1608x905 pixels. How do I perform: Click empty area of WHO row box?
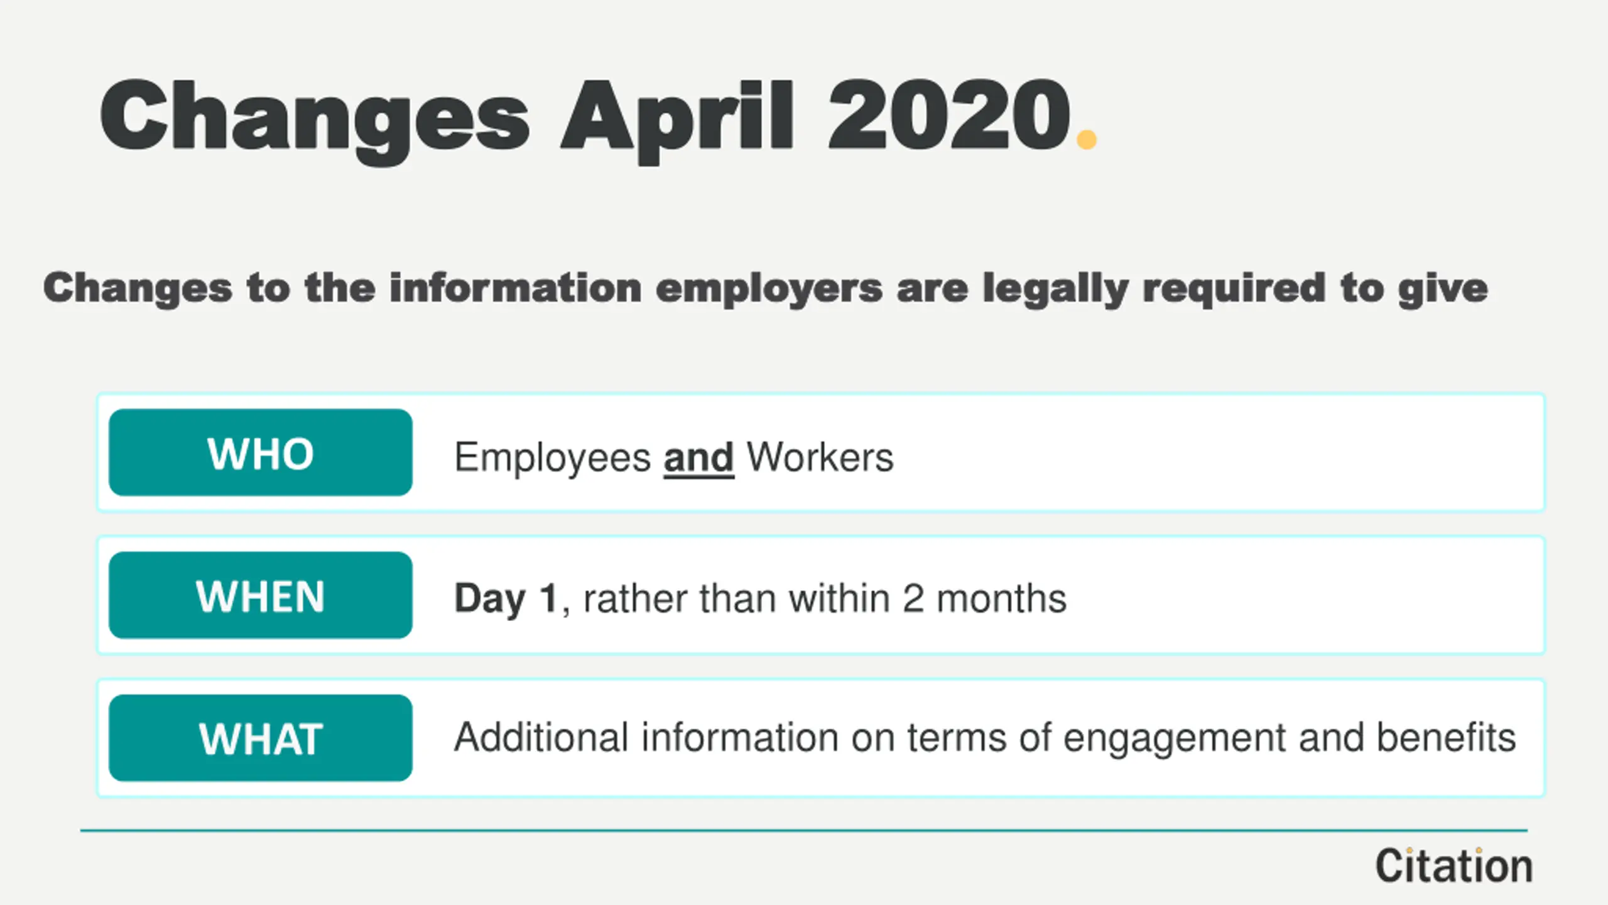(1219, 452)
